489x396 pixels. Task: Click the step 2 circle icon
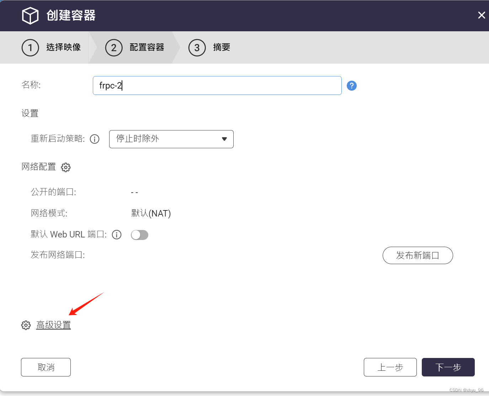[114, 47]
